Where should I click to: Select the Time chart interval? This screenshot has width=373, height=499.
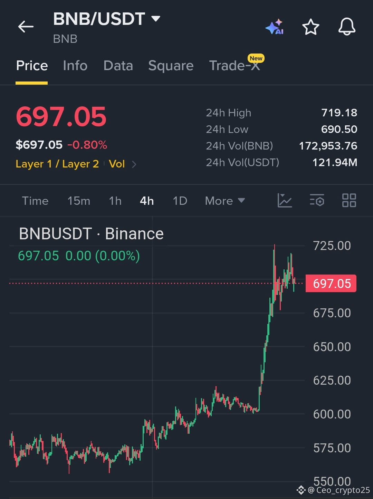coord(35,201)
